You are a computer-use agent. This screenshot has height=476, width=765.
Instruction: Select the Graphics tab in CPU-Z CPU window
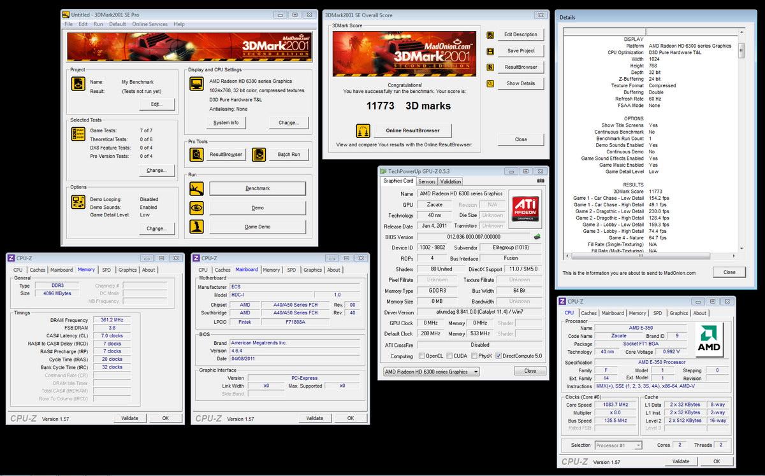click(679, 313)
